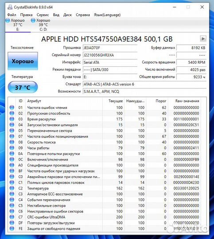This screenshot has width=214, height=239.
Task: Click status dot for attribute 0C
Action: click(x=12, y=159)
